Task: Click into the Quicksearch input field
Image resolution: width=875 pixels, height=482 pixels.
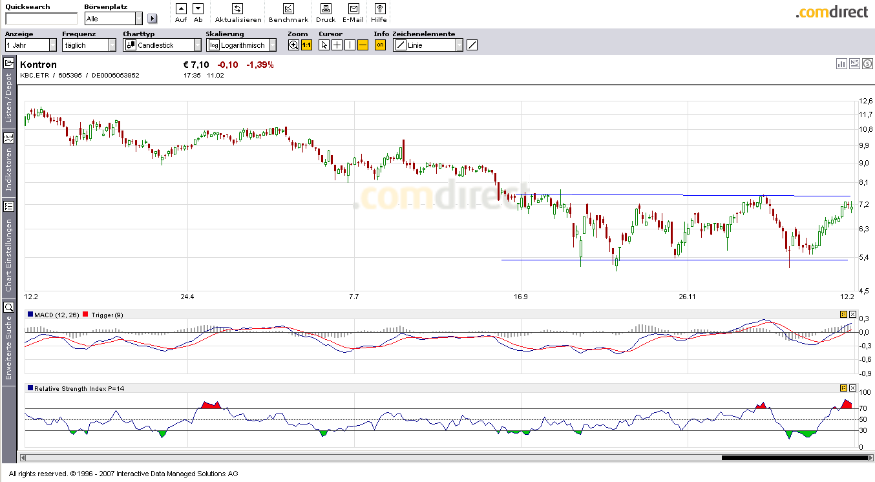Action: (41, 19)
